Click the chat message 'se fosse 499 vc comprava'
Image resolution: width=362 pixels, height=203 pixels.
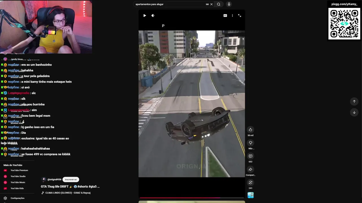pos(46,154)
